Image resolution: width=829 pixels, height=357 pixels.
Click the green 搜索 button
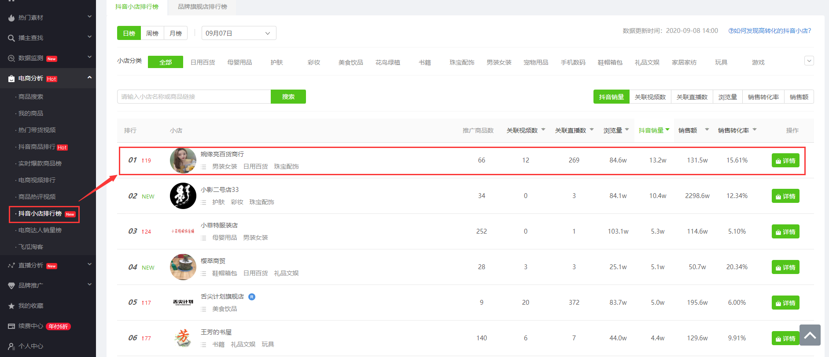[x=288, y=97]
